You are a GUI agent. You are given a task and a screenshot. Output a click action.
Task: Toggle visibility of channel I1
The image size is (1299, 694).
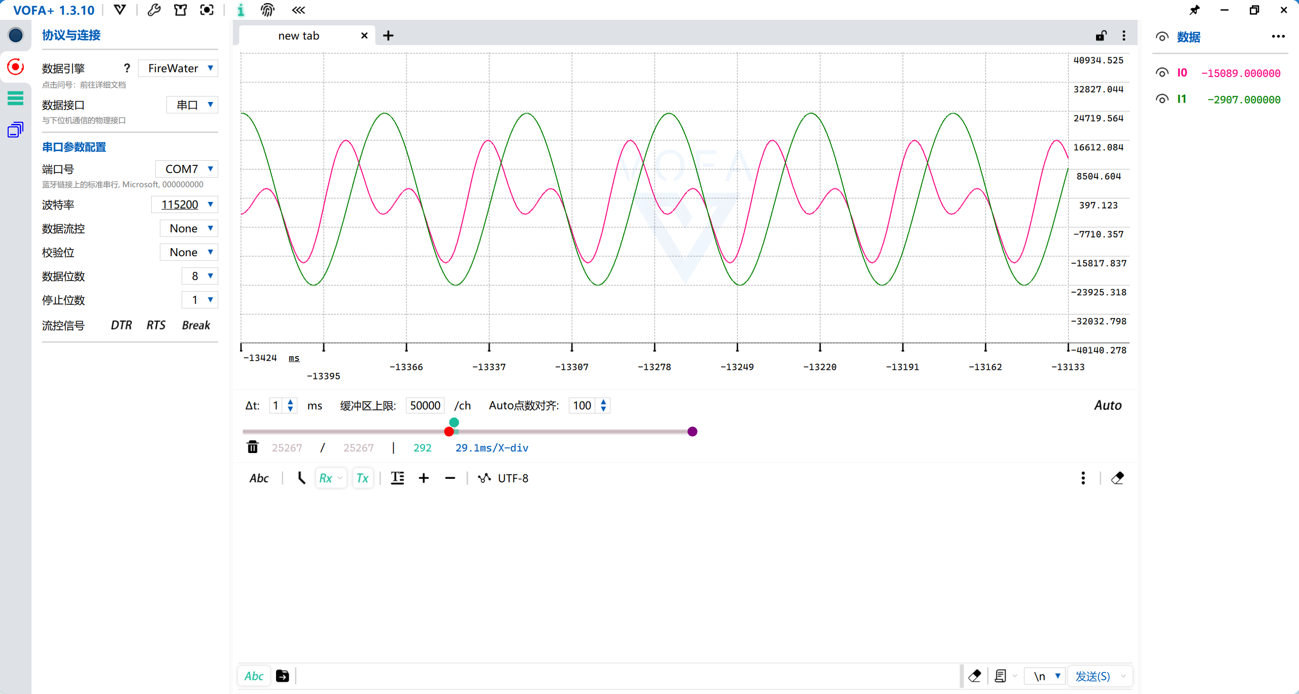(1162, 99)
